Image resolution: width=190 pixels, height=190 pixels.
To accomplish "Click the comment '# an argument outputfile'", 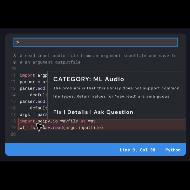I will click(x=50, y=62).
